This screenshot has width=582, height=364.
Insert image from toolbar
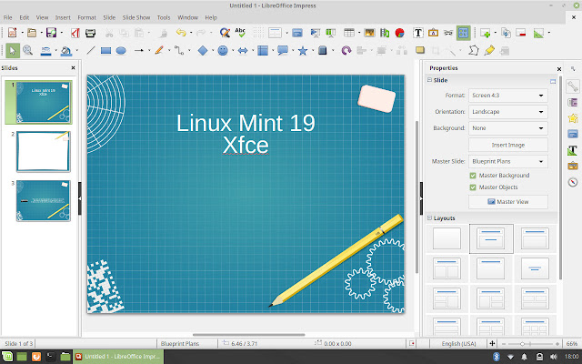point(369,33)
